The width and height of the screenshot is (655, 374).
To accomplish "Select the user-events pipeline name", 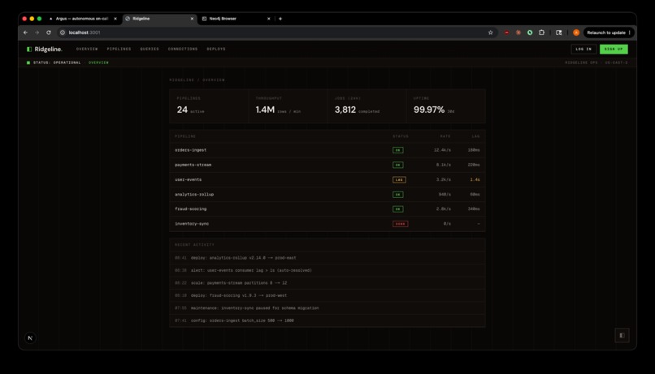I will pyautogui.click(x=188, y=180).
